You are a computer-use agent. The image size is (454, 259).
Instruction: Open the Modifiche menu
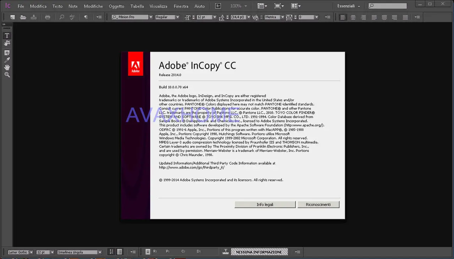(93, 6)
